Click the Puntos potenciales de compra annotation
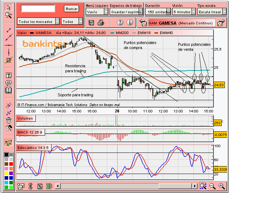Viewport: 271px width, 203px height. tap(140, 45)
